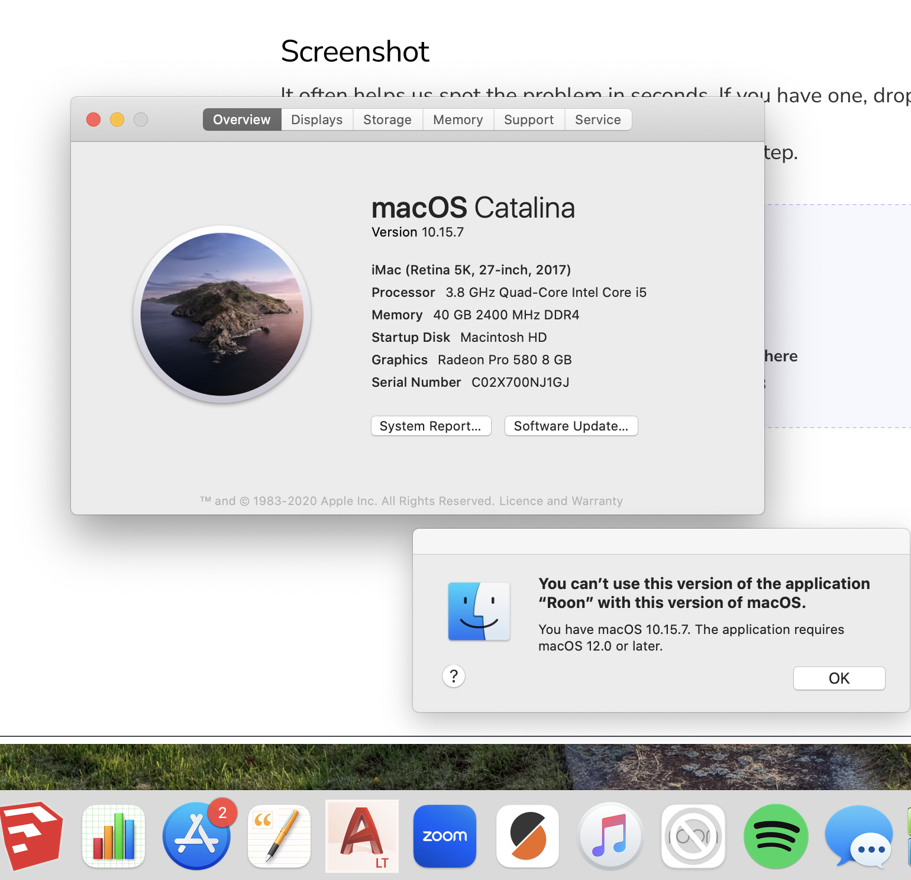The width and height of the screenshot is (911, 880).
Task: Click the System Report... button
Action: click(x=431, y=426)
